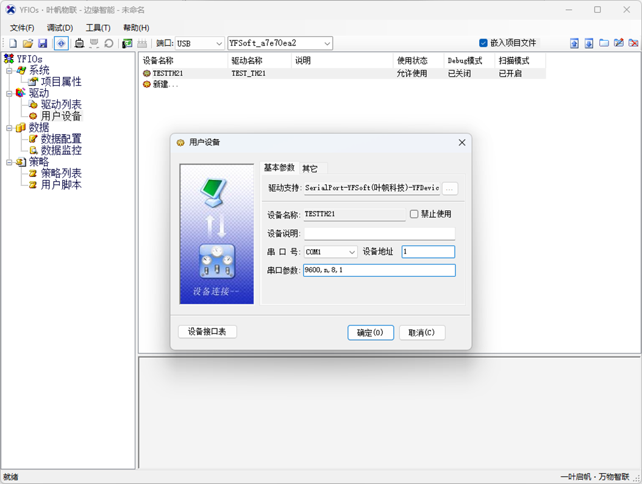Click the YFIOs root node icon
The width and height of the screenshot is (642, 484).
(9, 59)
